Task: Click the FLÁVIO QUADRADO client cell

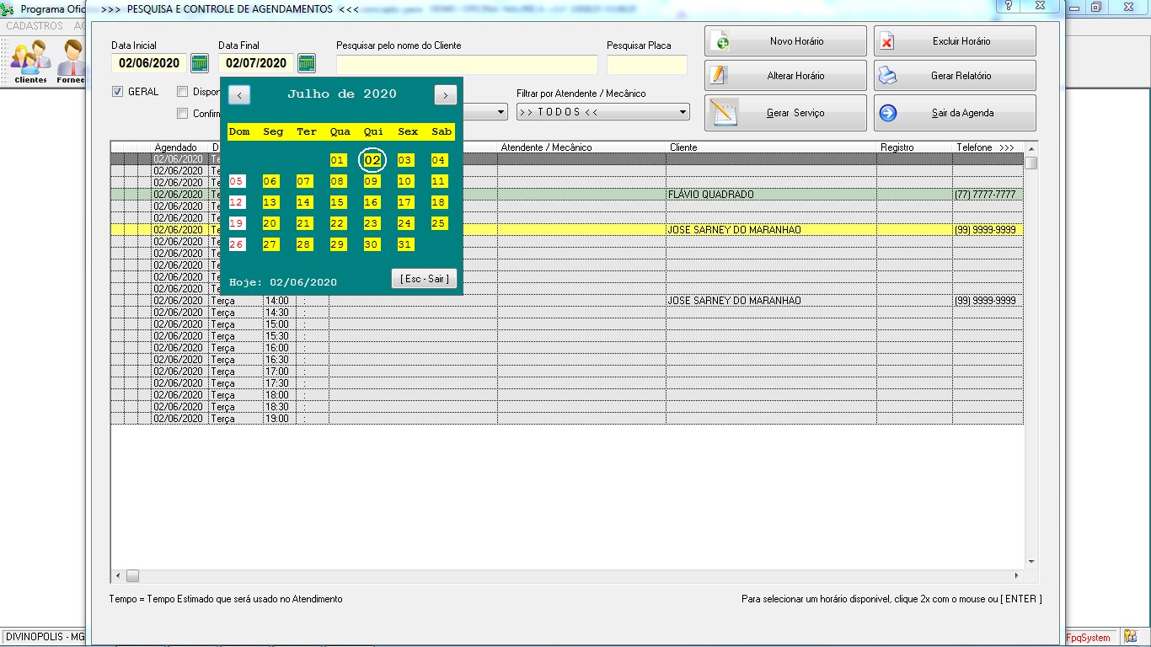Action: pyautogui.click(x=771, y=195)
